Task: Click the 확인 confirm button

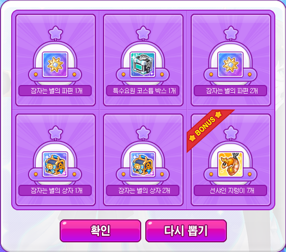Action: pyautogui.click(x=100, y=231)
